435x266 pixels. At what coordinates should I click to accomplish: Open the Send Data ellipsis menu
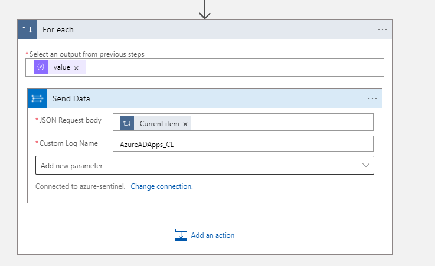372,98
